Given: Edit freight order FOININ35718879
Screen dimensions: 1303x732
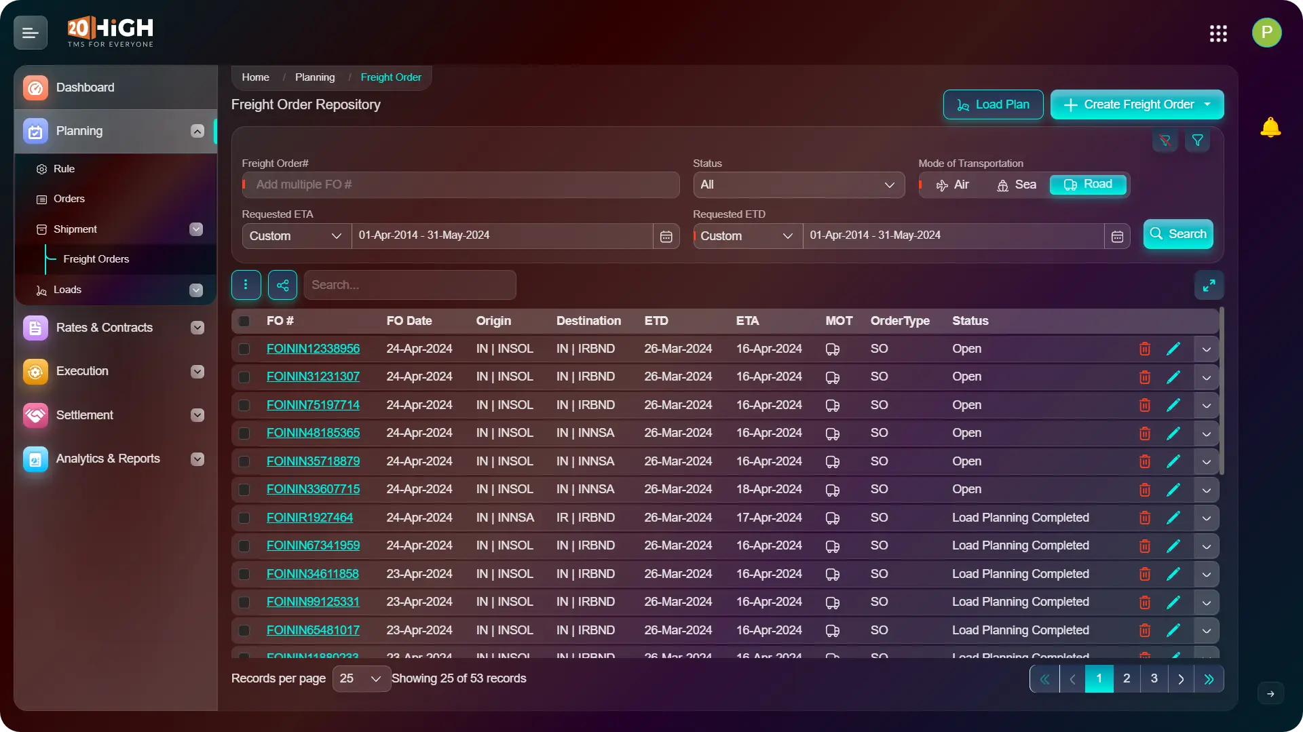Looking at the screenshot, I should [1173, 461].
